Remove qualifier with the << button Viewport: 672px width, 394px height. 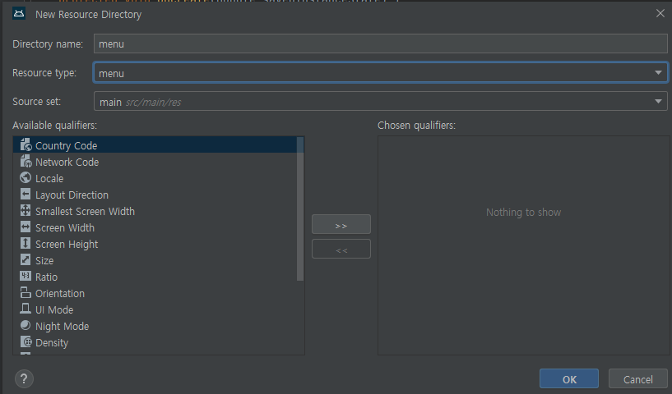[341, 249]
